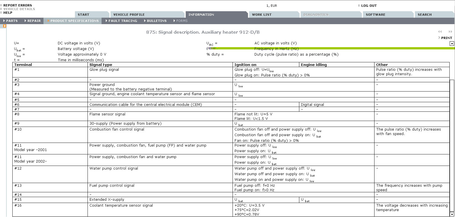
Task: Print the signal description page
Action: coord(446,38)
